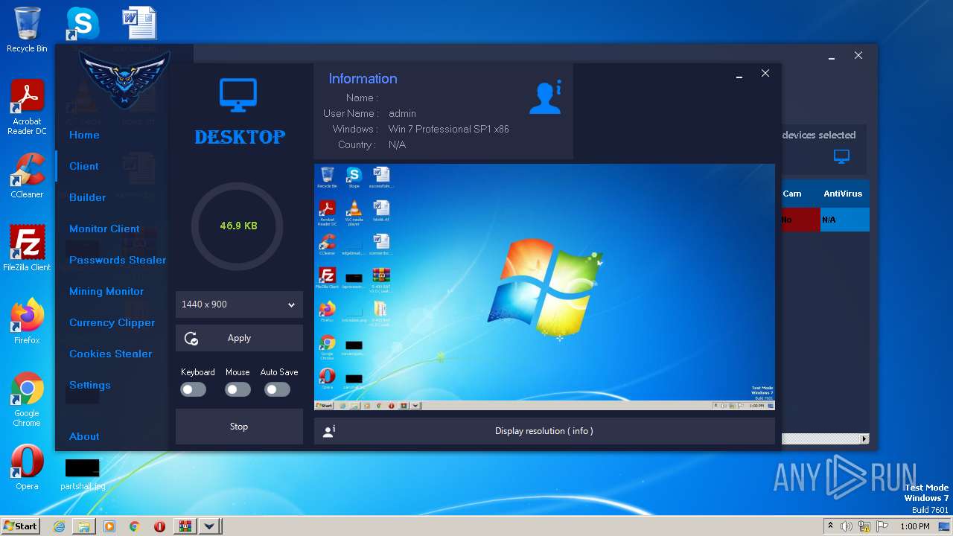Open Cookies Stealer section
This screenshot has height=536, width=953.
[x=110, y=354]
